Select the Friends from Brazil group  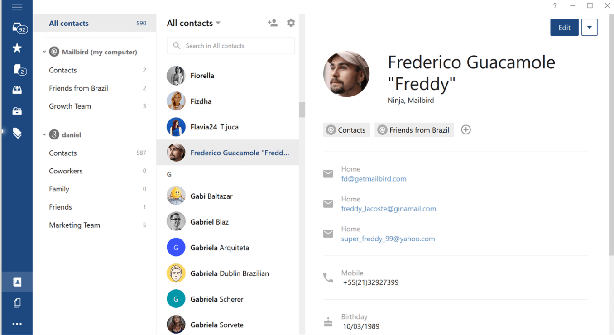click(x=78, y=88)
